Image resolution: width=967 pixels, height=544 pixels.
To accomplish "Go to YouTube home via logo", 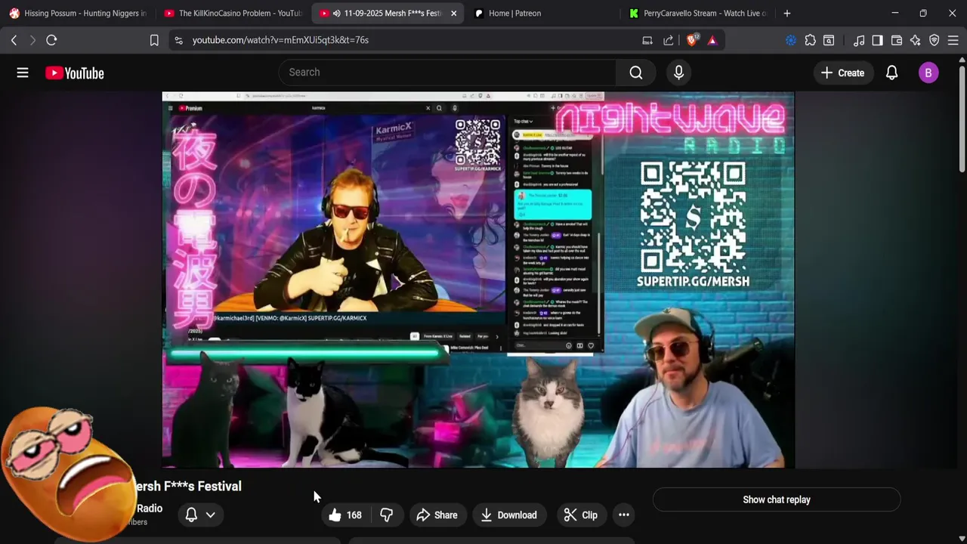I will pos(74,73).
